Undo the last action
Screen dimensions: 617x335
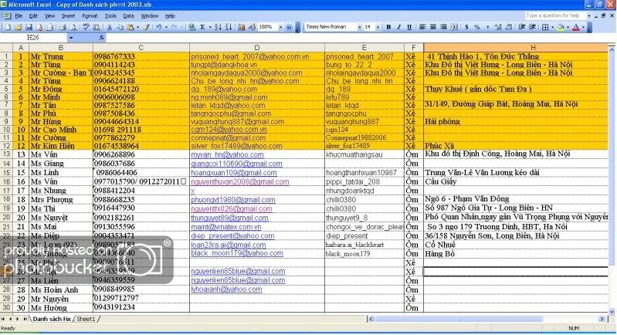point(158,27)
